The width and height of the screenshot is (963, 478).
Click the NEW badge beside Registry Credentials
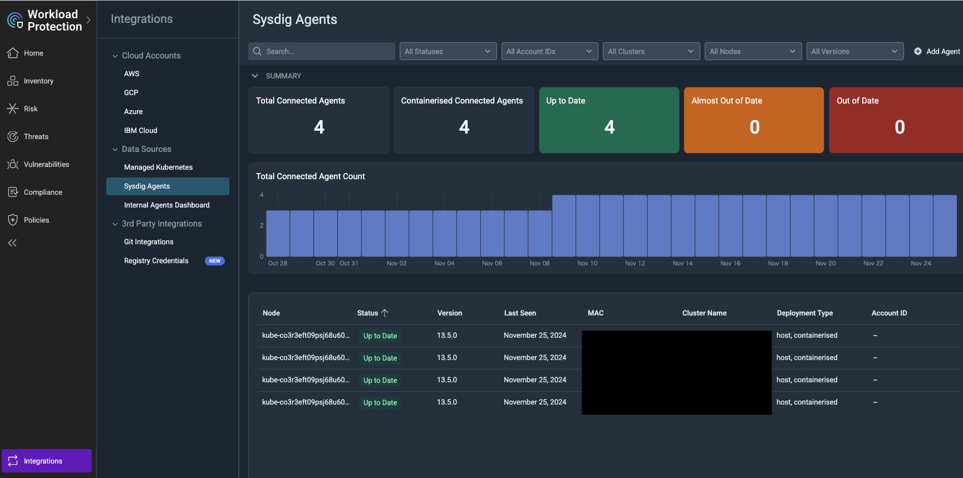215,261
